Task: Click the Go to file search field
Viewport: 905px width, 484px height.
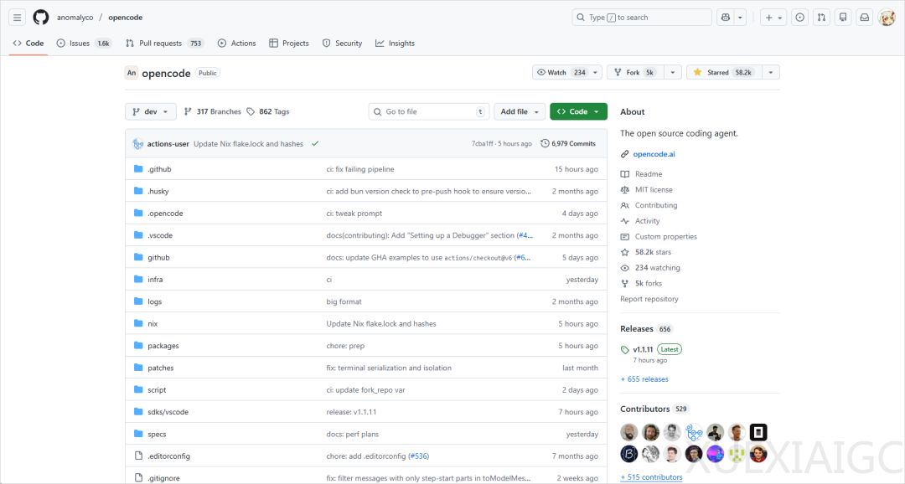Action: click(x=427, y=111)
